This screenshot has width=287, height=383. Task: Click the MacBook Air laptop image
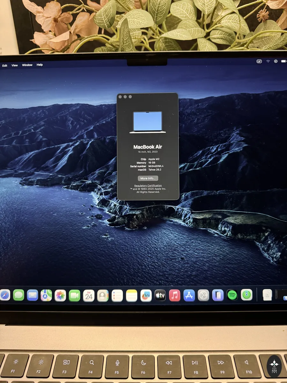pos(148,122)
